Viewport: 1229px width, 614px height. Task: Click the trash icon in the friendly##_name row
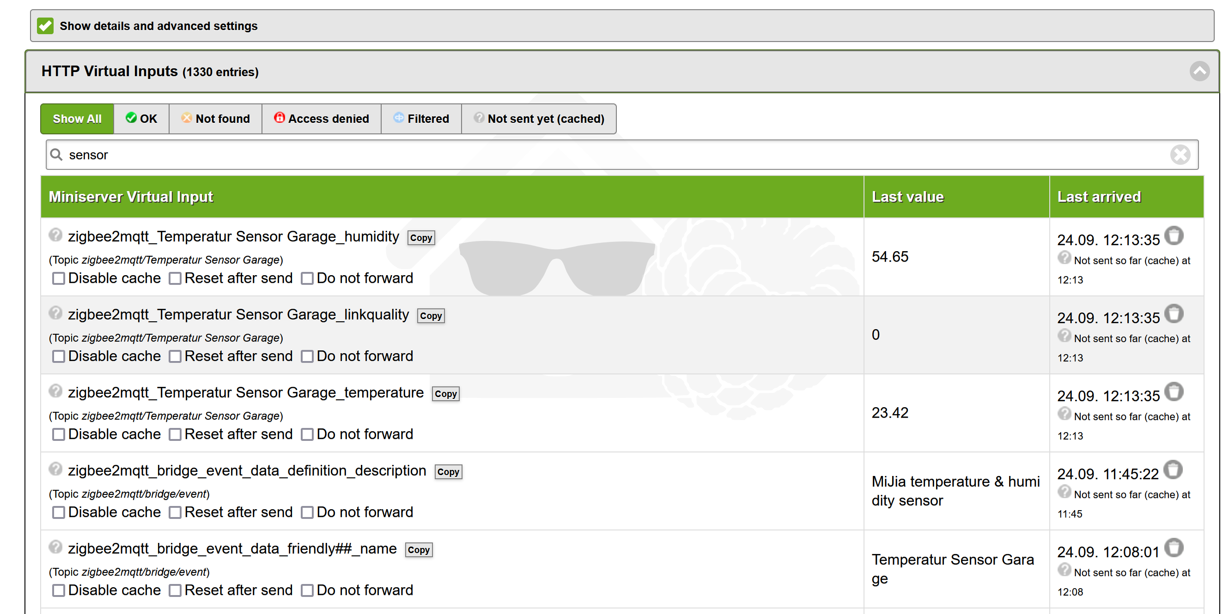point(1174,548)
